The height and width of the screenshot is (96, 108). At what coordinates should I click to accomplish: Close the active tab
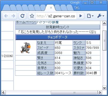pos(51,8)
